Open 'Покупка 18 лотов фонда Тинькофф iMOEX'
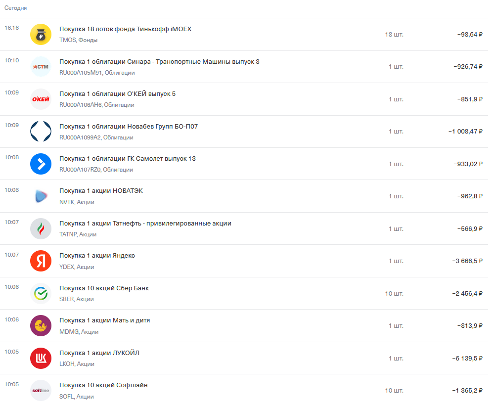 pos(125,29)
